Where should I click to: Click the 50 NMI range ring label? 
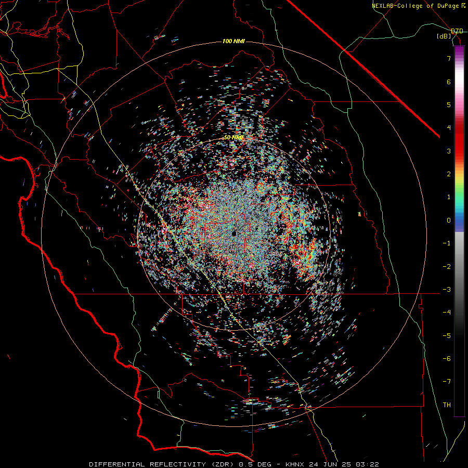(x=233, y=138)
